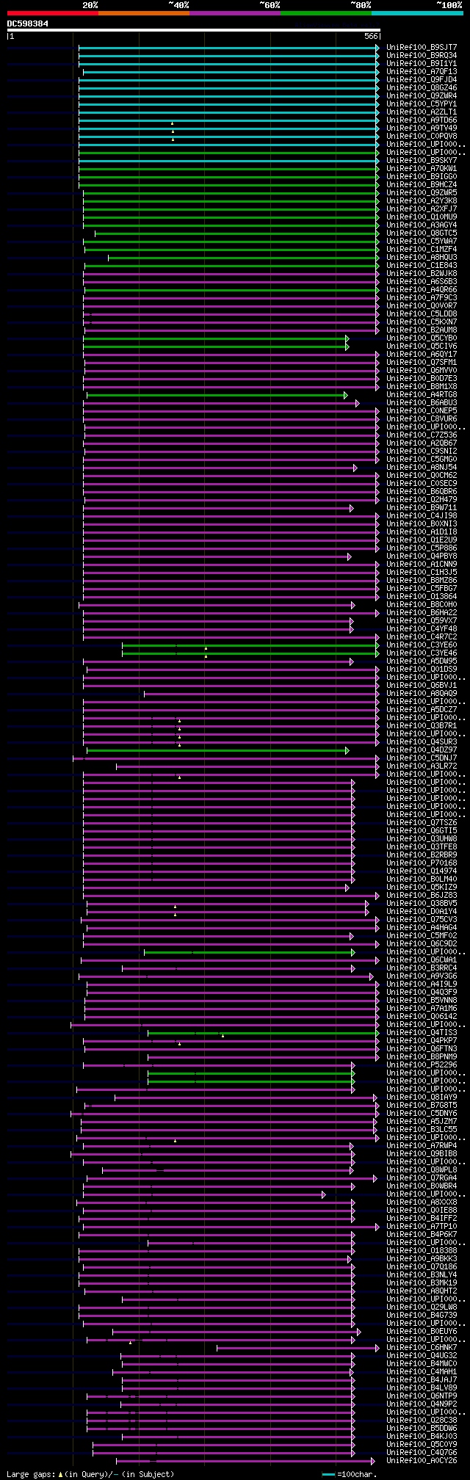
Task: Click hit label UniRef100_A8NJ54
Action: pyautogui.click(x=422, y=468)
